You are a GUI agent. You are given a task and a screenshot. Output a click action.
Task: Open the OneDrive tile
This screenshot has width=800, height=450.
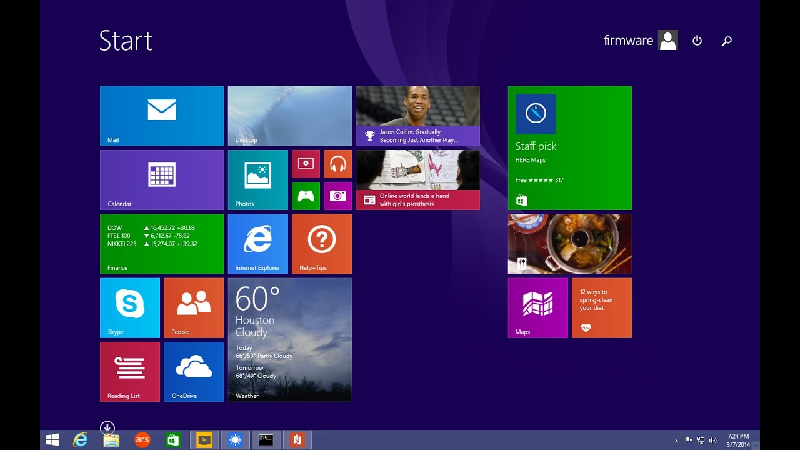coord(194,372)
